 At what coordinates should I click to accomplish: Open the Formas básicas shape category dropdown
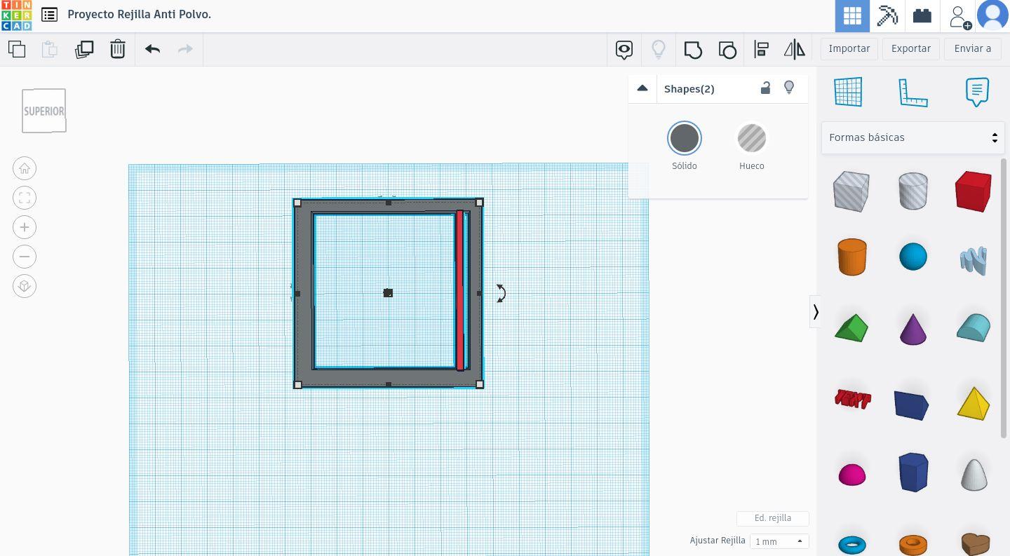pos(913,137)
